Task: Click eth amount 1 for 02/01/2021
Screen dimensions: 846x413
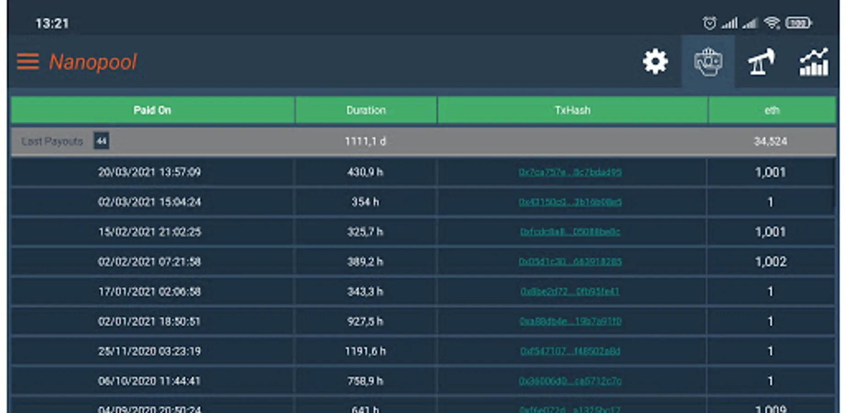Action: pyautogui.click(x=771, y=321)
